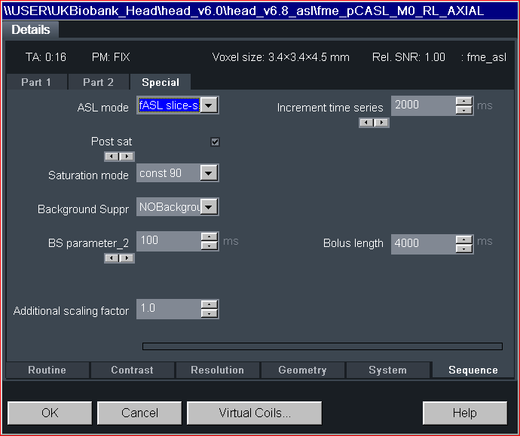
Task: Click the fme_asl sequence name text
Action: tap(486, 57)
